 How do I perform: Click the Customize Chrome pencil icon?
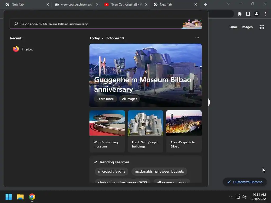229,182
